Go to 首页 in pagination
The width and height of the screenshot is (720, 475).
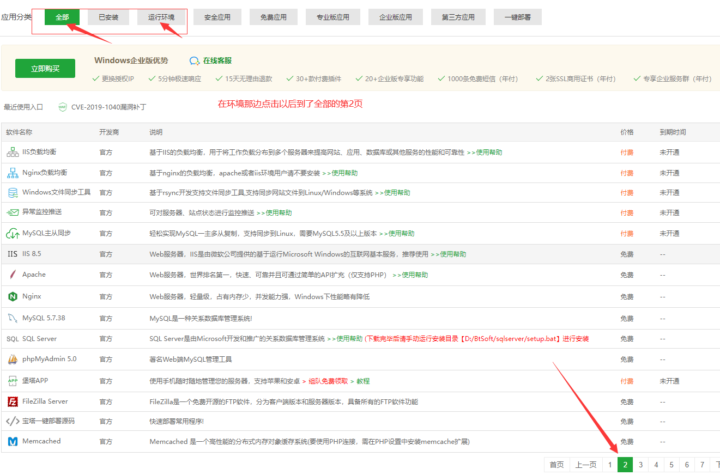point(556,465)
